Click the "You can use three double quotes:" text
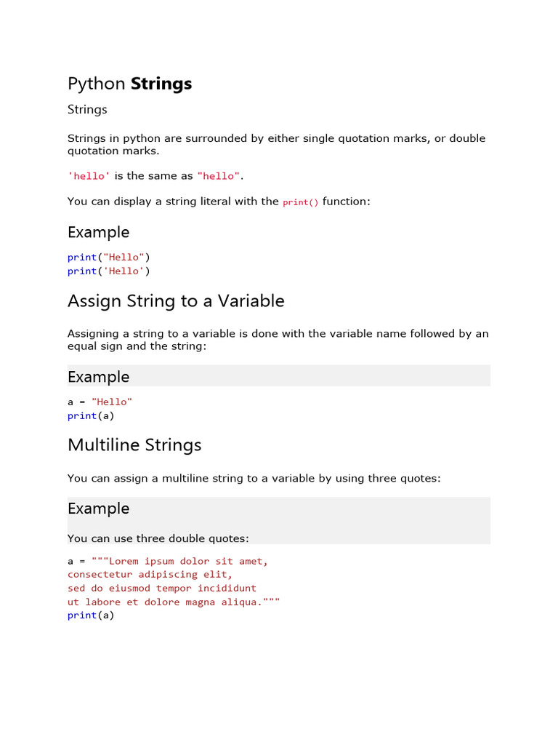This screenshot has width=558, height=745. [158, 538]
